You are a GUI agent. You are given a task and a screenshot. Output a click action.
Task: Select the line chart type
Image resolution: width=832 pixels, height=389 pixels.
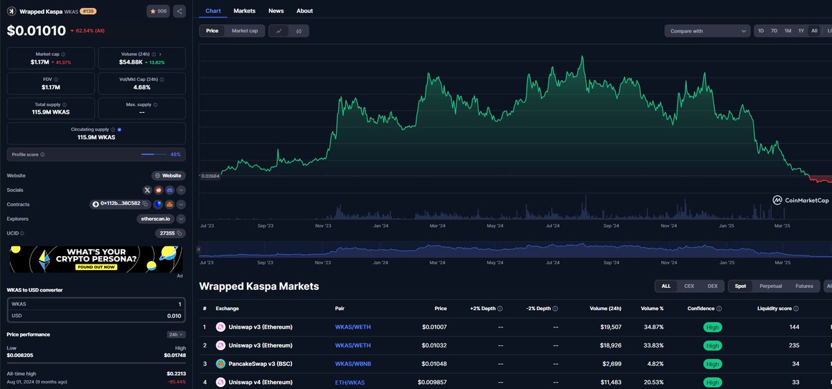tap(279, 30)
